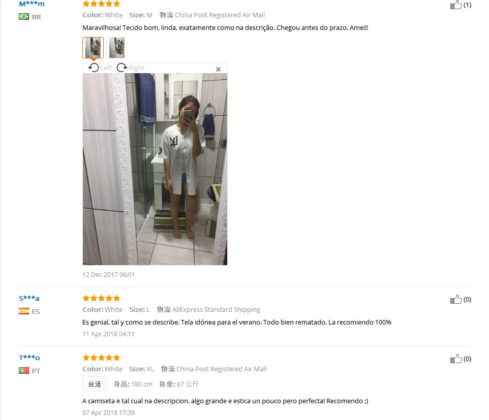Open reviewer M***m's profile

(32, 4)
